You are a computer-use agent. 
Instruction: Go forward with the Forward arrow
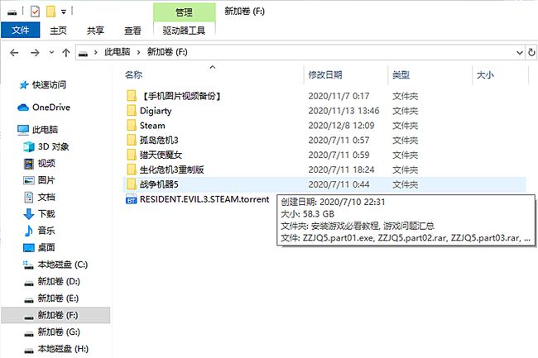[35, 53]
